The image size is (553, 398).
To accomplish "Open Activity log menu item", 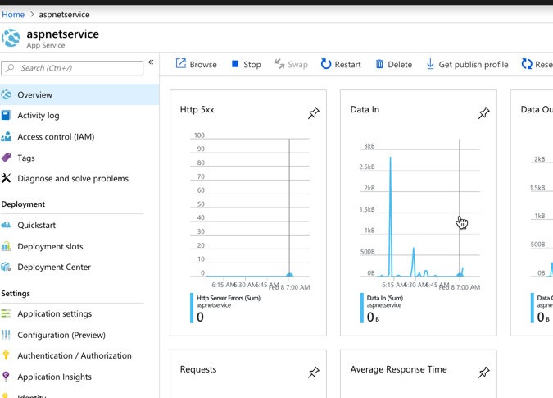I will point(39,116).
